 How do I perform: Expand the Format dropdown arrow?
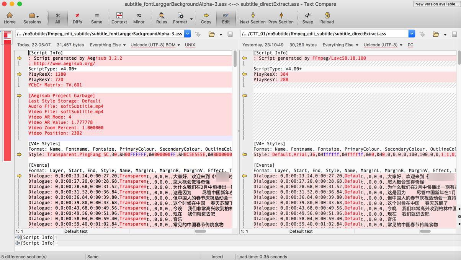tap(191, 19)
